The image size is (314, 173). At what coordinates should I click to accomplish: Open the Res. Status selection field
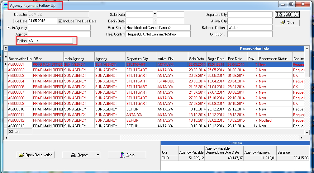click(158, 28)
